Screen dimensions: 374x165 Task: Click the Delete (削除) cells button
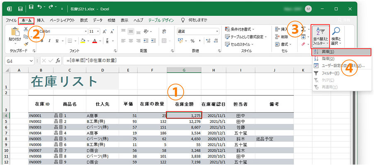tap(282, 37)
